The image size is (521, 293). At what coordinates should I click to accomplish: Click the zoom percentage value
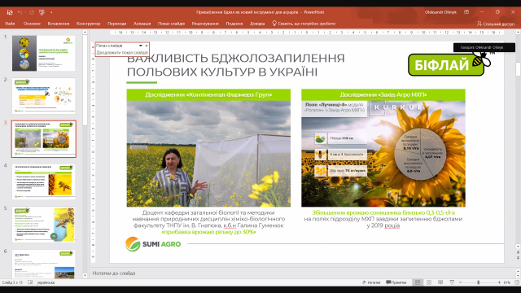tap(506, 282)
